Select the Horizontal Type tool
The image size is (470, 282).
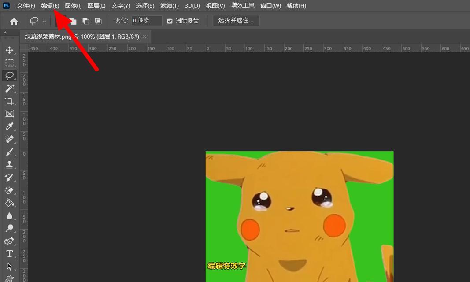pos(9,254)
